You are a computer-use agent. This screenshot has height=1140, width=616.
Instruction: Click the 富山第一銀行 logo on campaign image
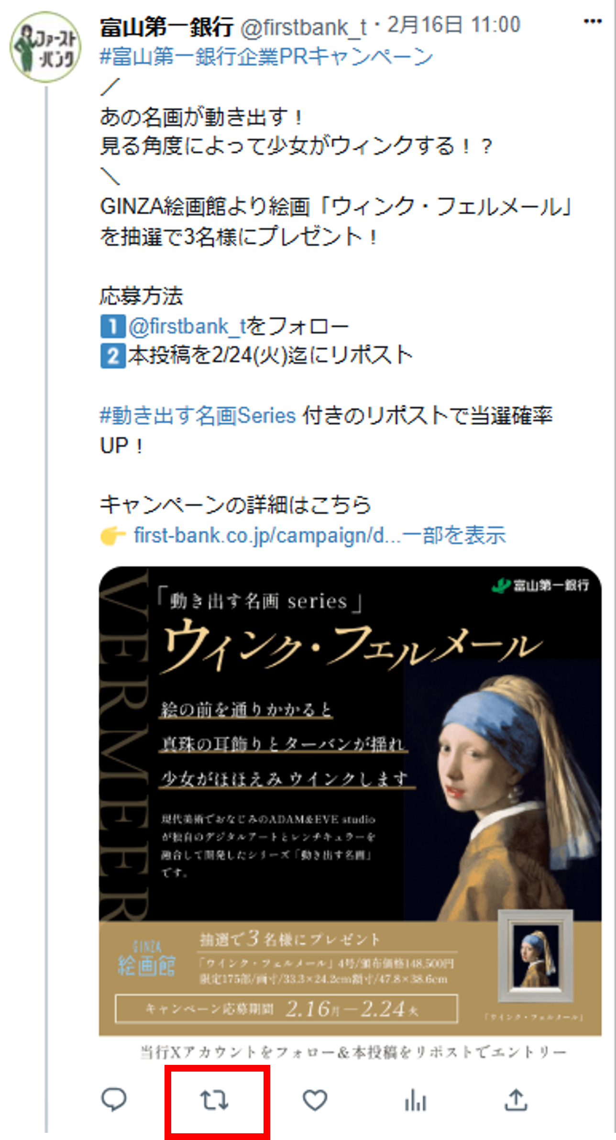540,586
